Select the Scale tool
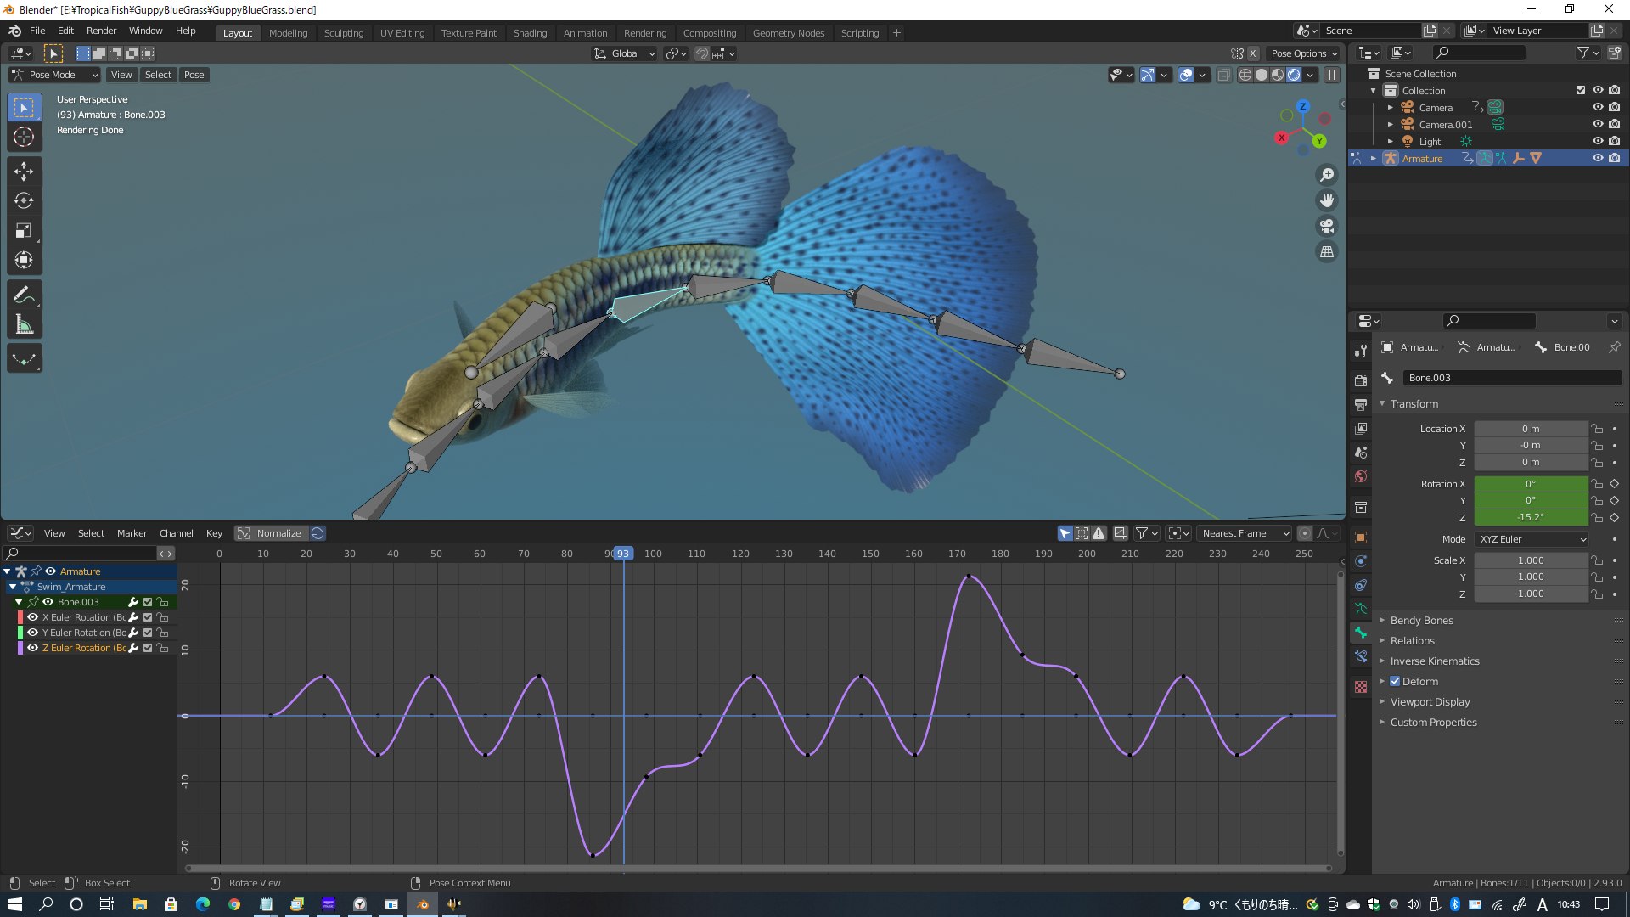The image size is (1630, 917). (24, 231)
